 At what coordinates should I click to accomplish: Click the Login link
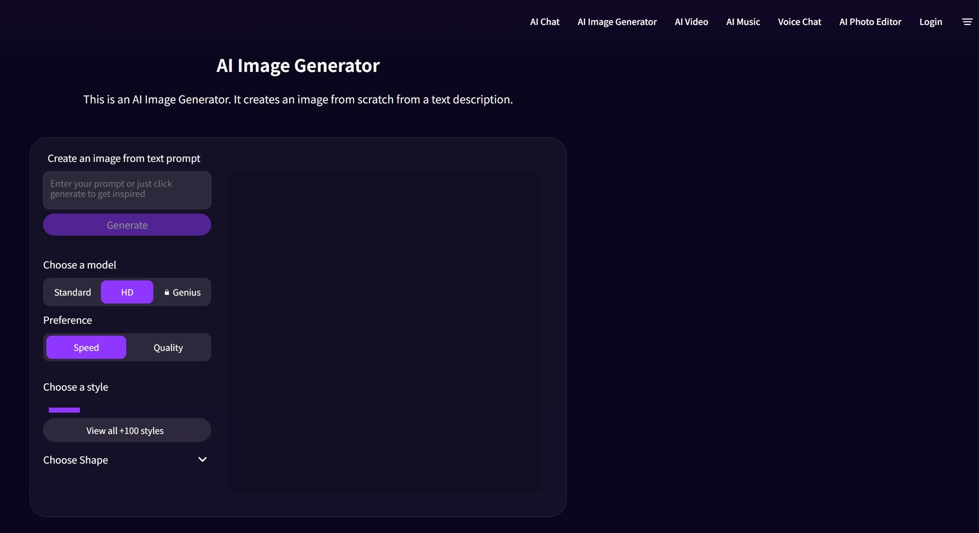pos(930,22)
